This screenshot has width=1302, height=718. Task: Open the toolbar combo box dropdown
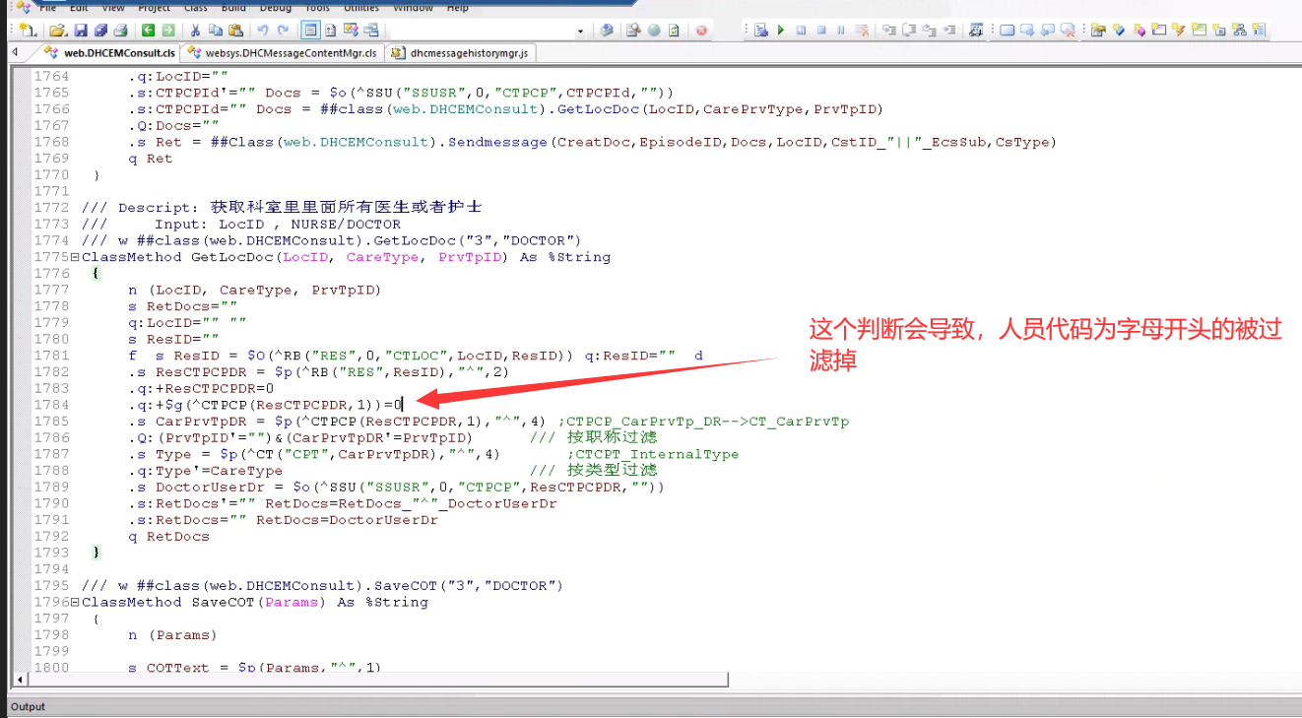pos(582,30)
